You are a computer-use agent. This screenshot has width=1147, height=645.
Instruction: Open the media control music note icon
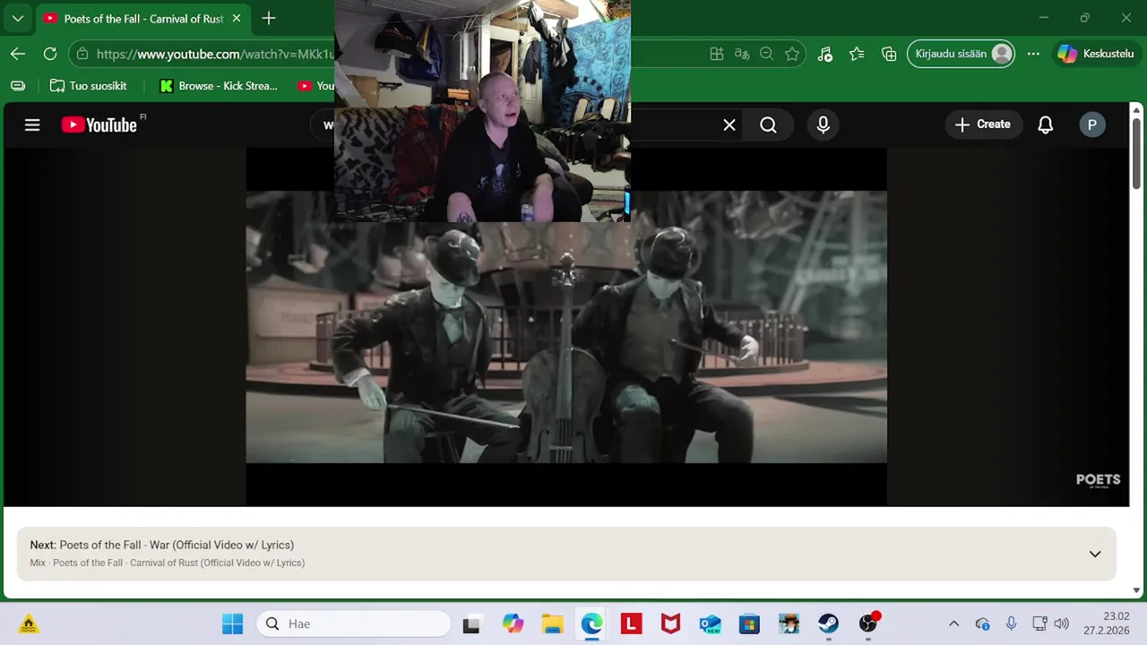tap(825, 54)
